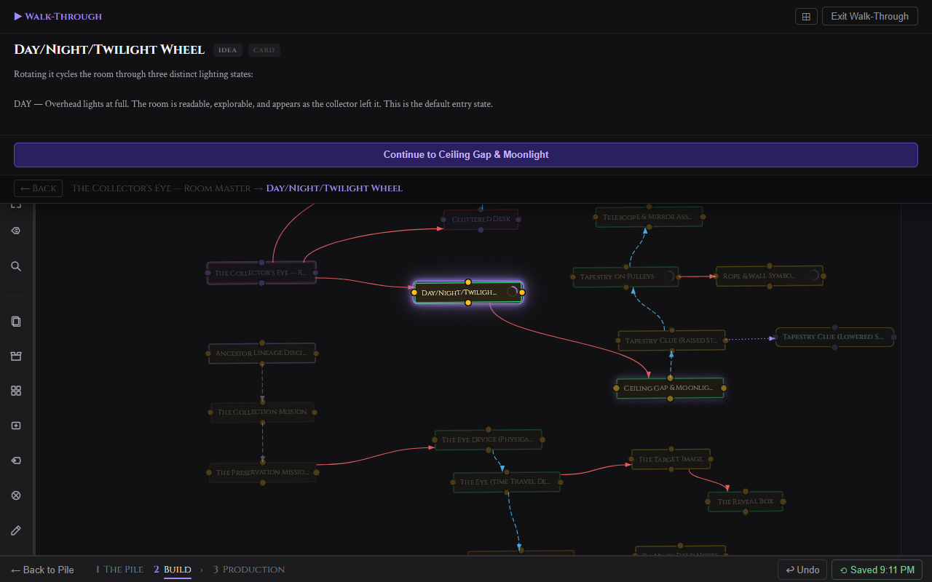932x582 pixels.
Task: Click the stacked pages icon in the sidebar
Action: coord(16,322)
